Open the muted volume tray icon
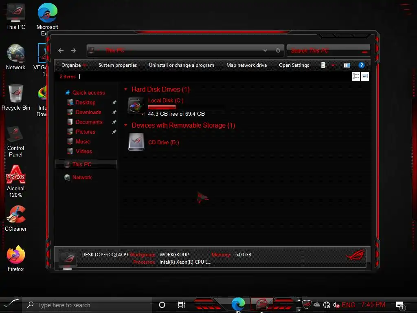The height and width of the screenshot is (313, 417). point(336,305)
